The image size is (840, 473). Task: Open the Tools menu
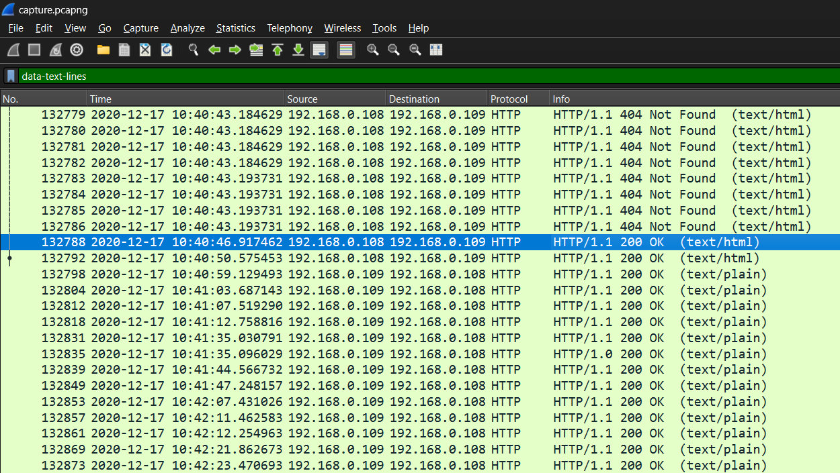tap(384, 28)
